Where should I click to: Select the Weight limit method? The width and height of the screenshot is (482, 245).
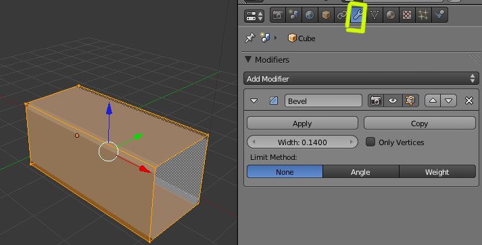click(437, 171)
